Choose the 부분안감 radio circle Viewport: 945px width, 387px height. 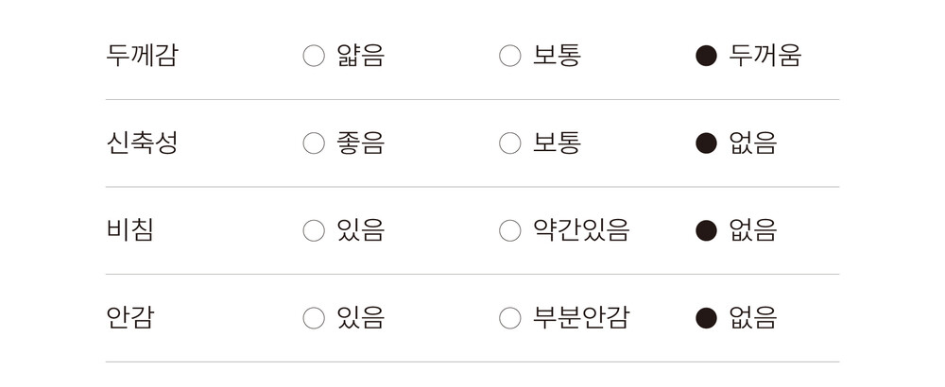click(510, 318)
